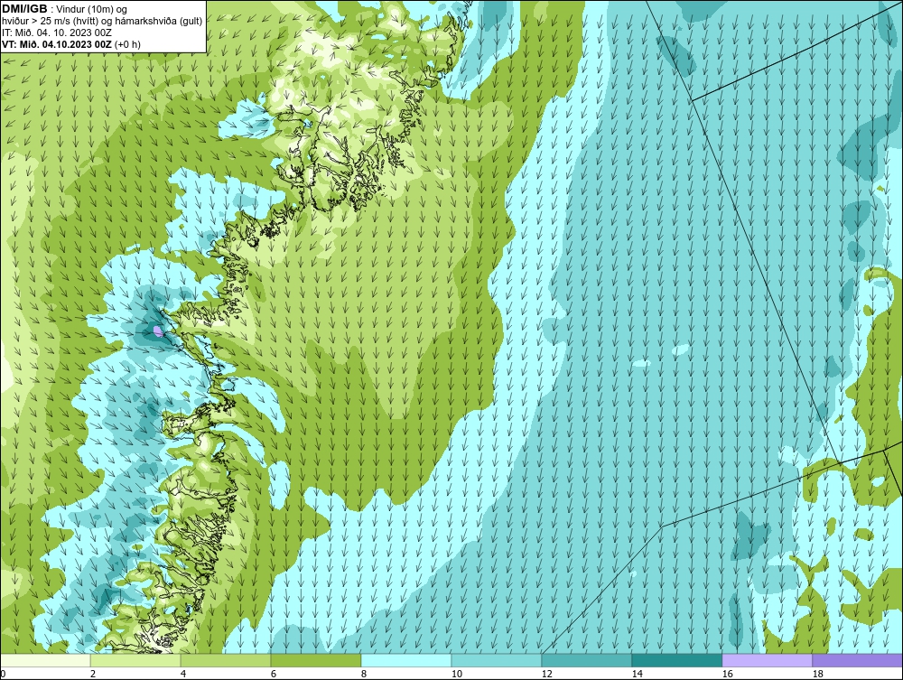This screenshot has width=903, height=680.
Task: Click the legend label 12
Action: click(546, 674)
